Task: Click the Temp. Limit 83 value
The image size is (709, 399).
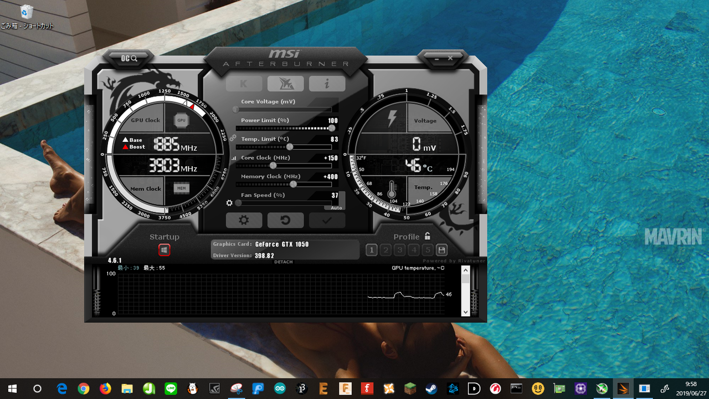Action: [x=335, y=140]
